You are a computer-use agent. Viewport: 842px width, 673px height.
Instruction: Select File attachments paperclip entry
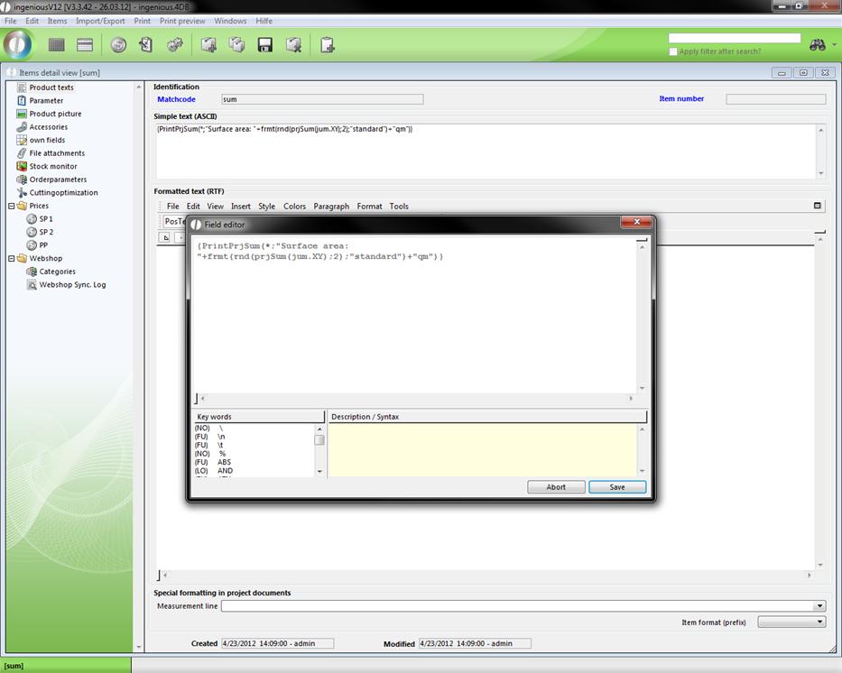tap(57, 153)
